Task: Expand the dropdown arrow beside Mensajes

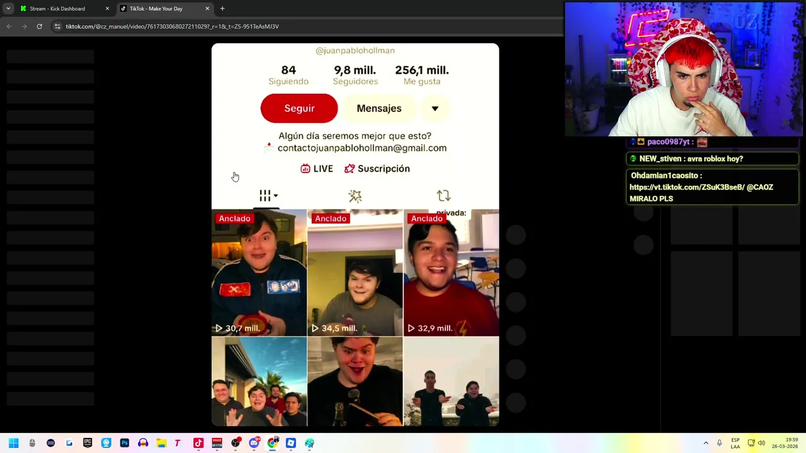Action: 434,108
